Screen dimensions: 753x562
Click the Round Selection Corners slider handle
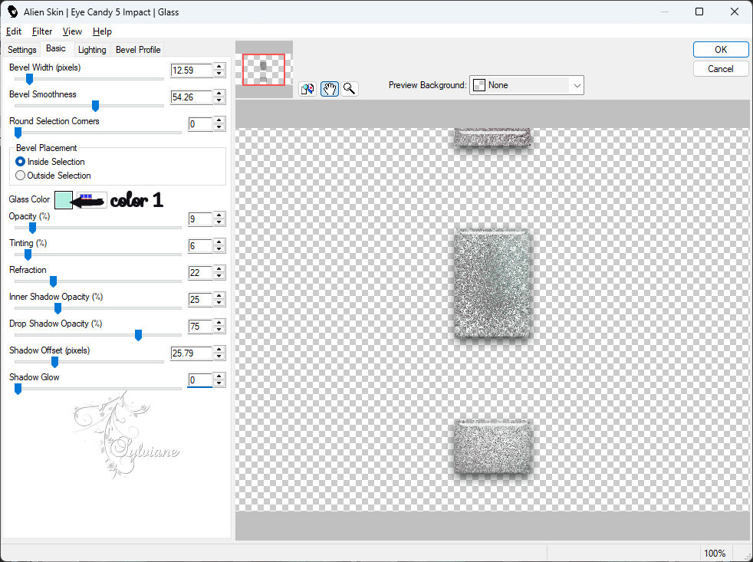[18, 133]
